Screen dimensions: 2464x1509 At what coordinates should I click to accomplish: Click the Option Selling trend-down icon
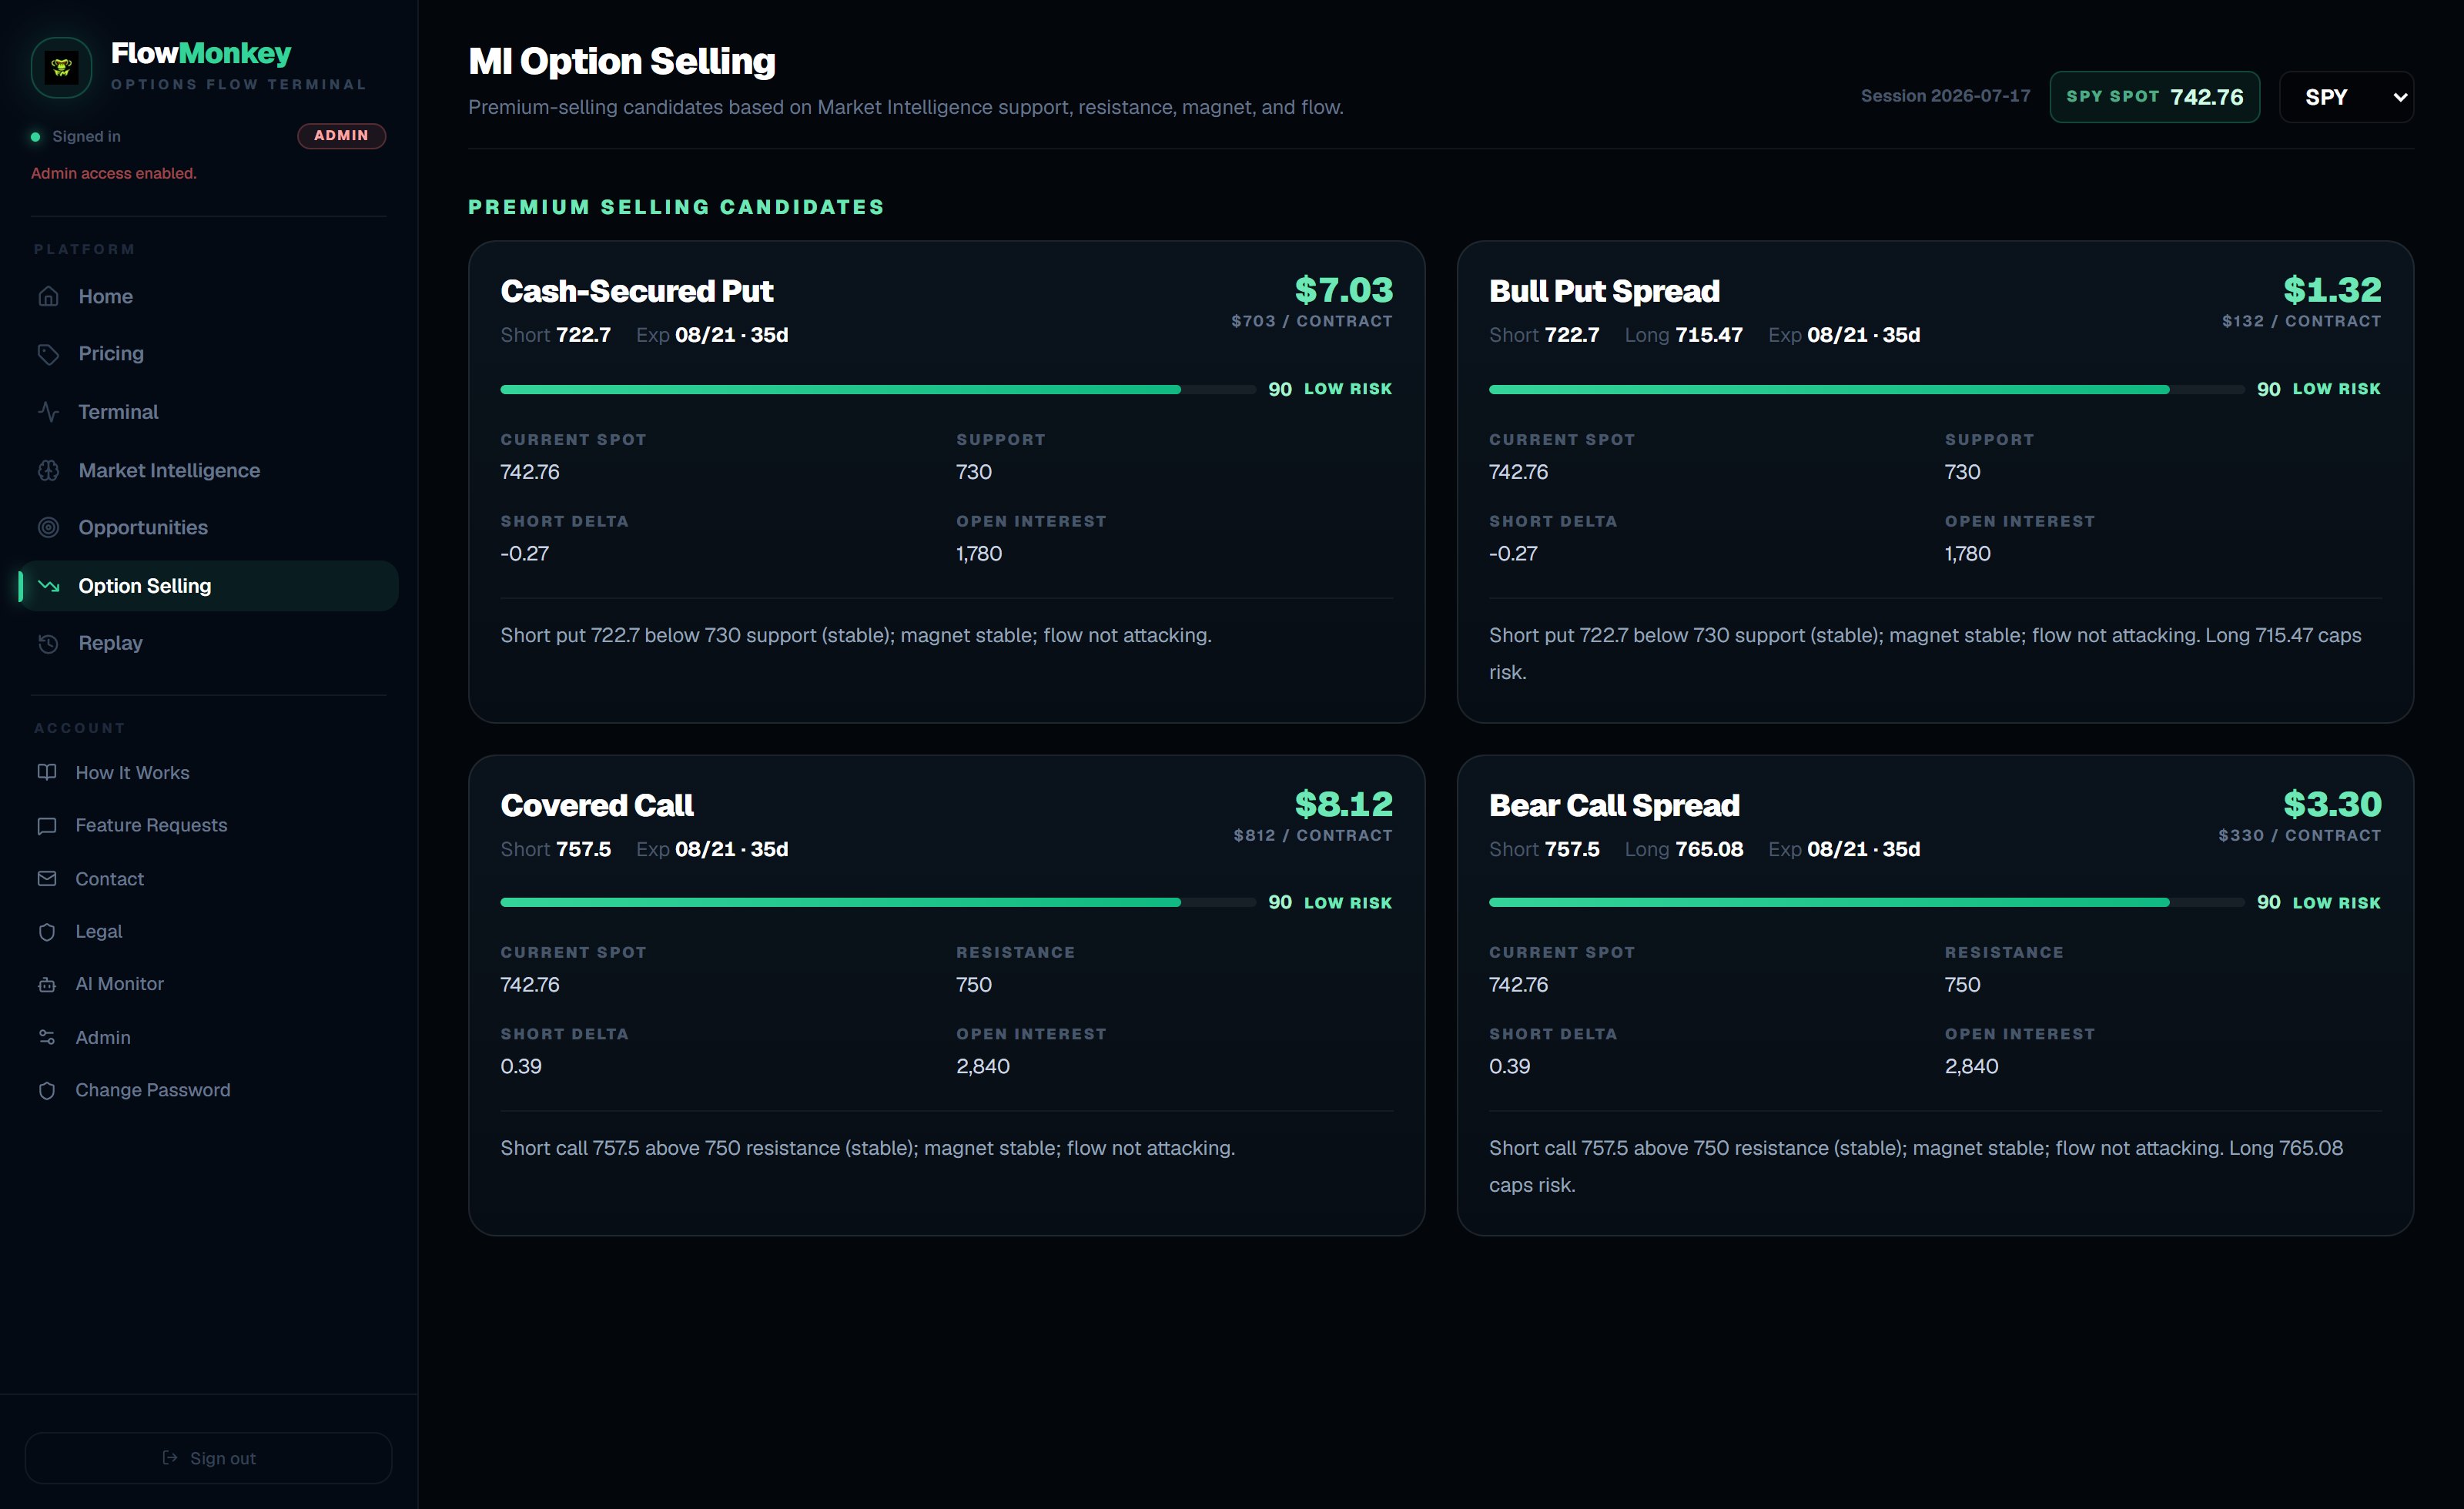pyautogui.click(x=48, y=586)
